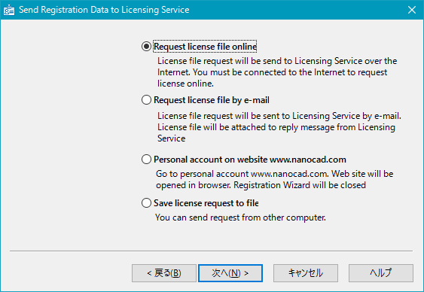Open help with the ヘルプ button
Screen dimensions: 424x292
pos(381,273)
